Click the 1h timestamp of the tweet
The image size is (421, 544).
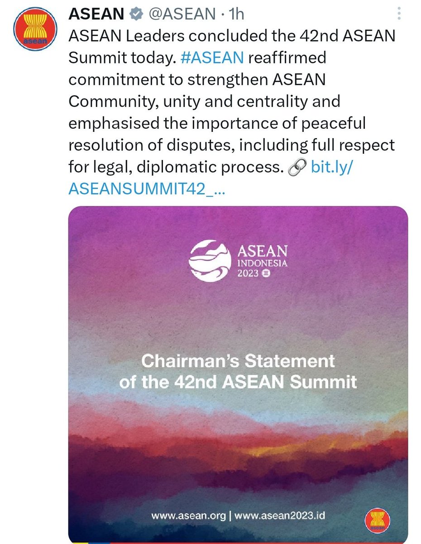pyautogui.click(x=236, y=14)
